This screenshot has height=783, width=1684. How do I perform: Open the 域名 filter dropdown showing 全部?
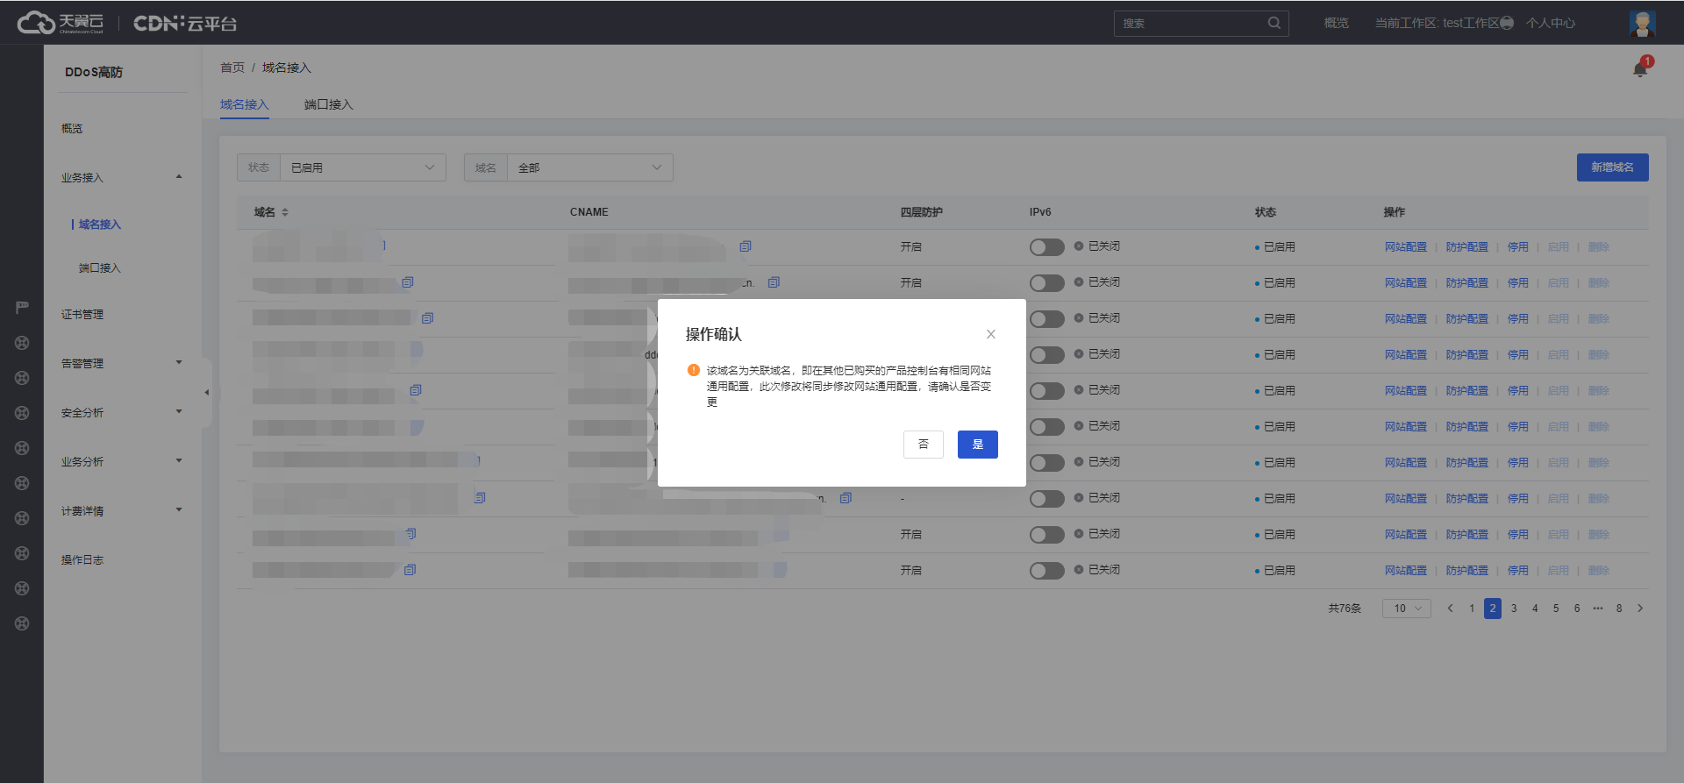pos(589,167)
